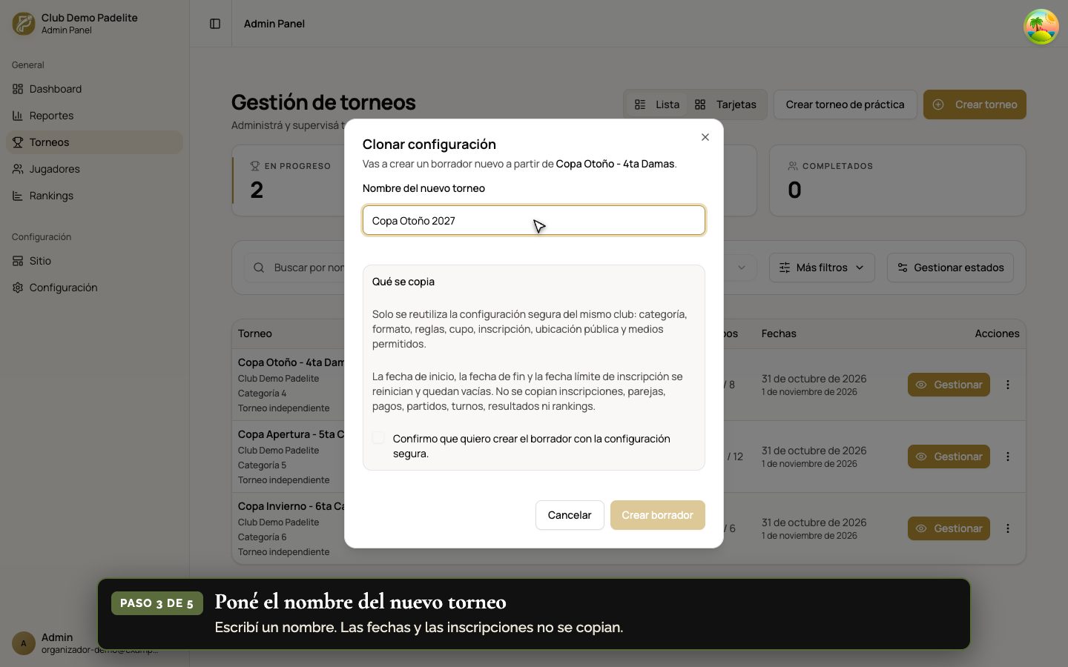Expand the Más filtros dropdown
The width and height of the screenshot is (1068, 667).
click(822, 268)
